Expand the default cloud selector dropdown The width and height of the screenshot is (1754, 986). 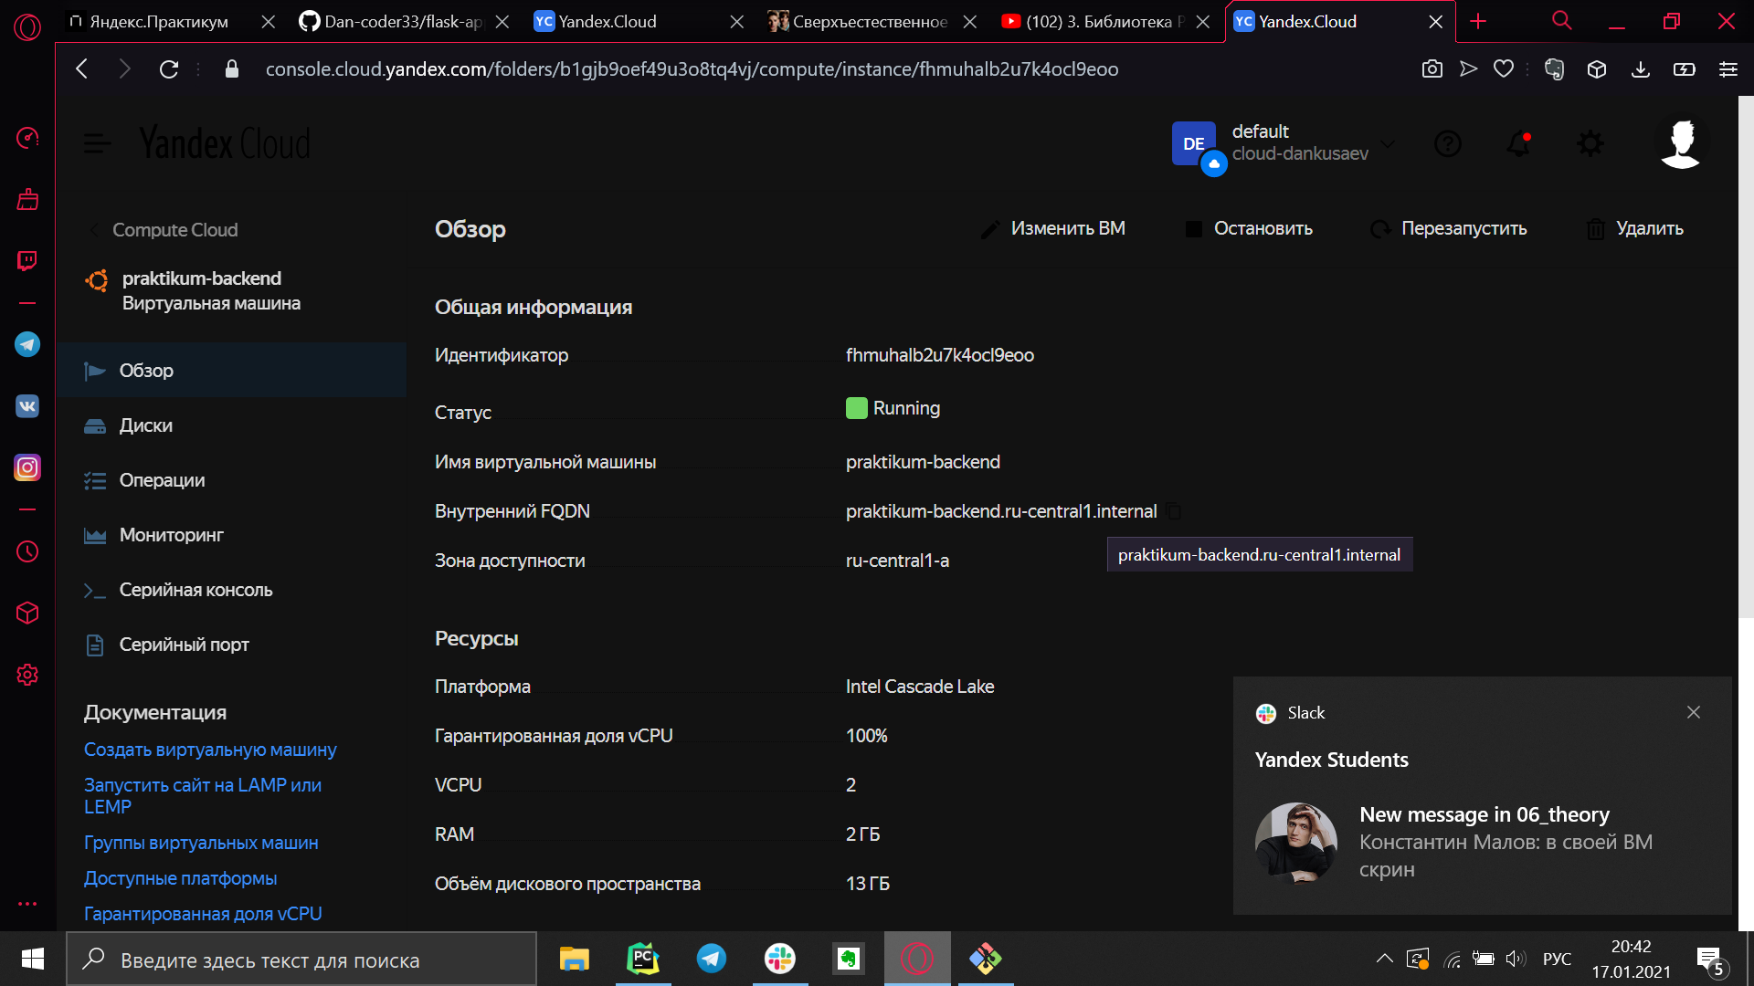tap(1389, 143)
